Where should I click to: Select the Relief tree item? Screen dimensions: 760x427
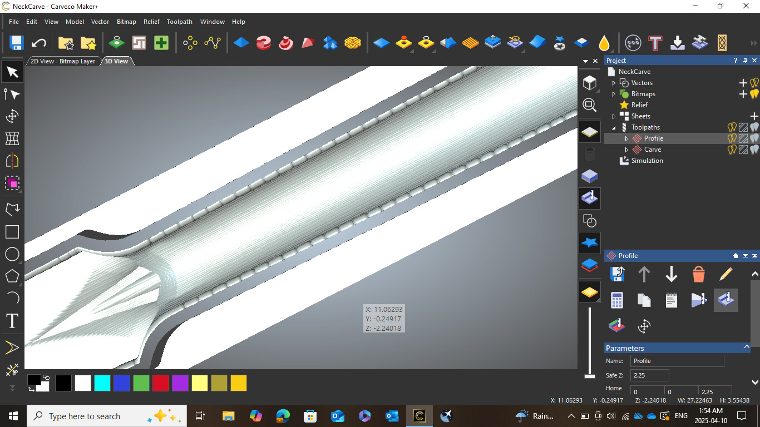[x=639, y=105]
